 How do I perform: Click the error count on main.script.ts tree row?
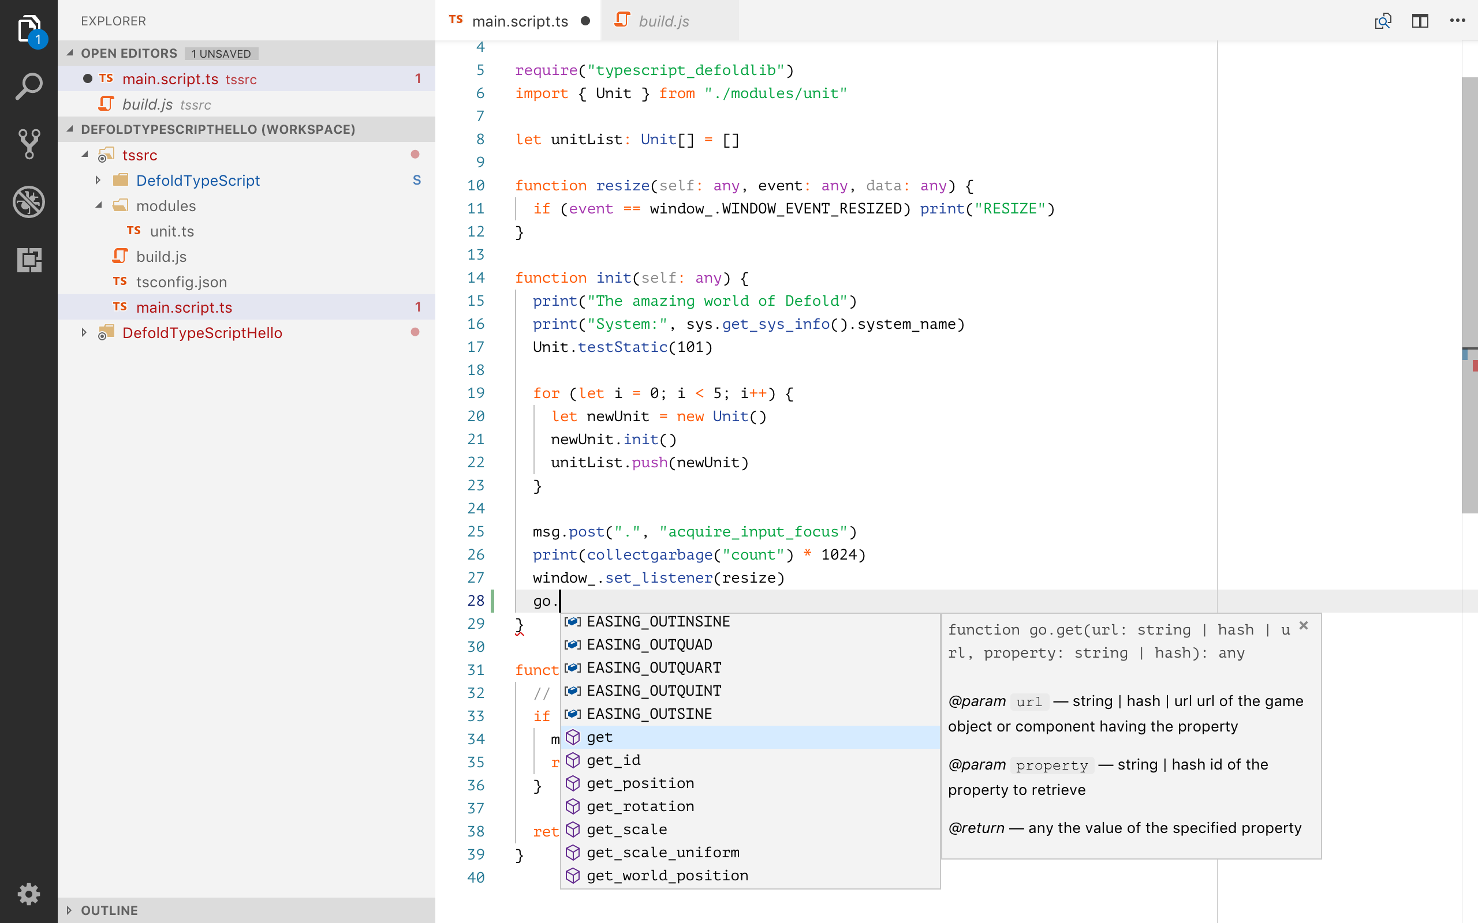(x=418, y=307)
